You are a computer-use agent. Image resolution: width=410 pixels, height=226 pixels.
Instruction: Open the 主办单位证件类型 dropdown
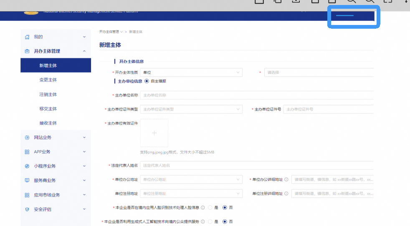[191, 109]
